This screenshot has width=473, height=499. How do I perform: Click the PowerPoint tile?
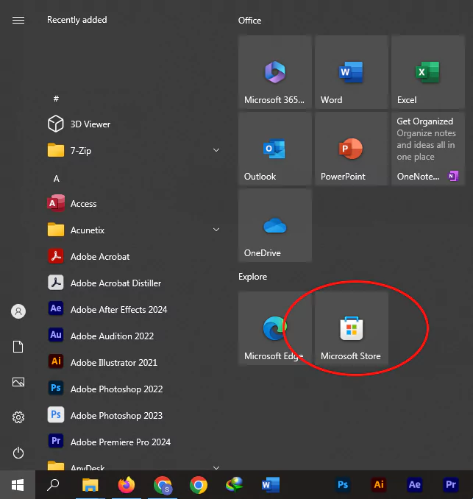(x=351, y=149)
